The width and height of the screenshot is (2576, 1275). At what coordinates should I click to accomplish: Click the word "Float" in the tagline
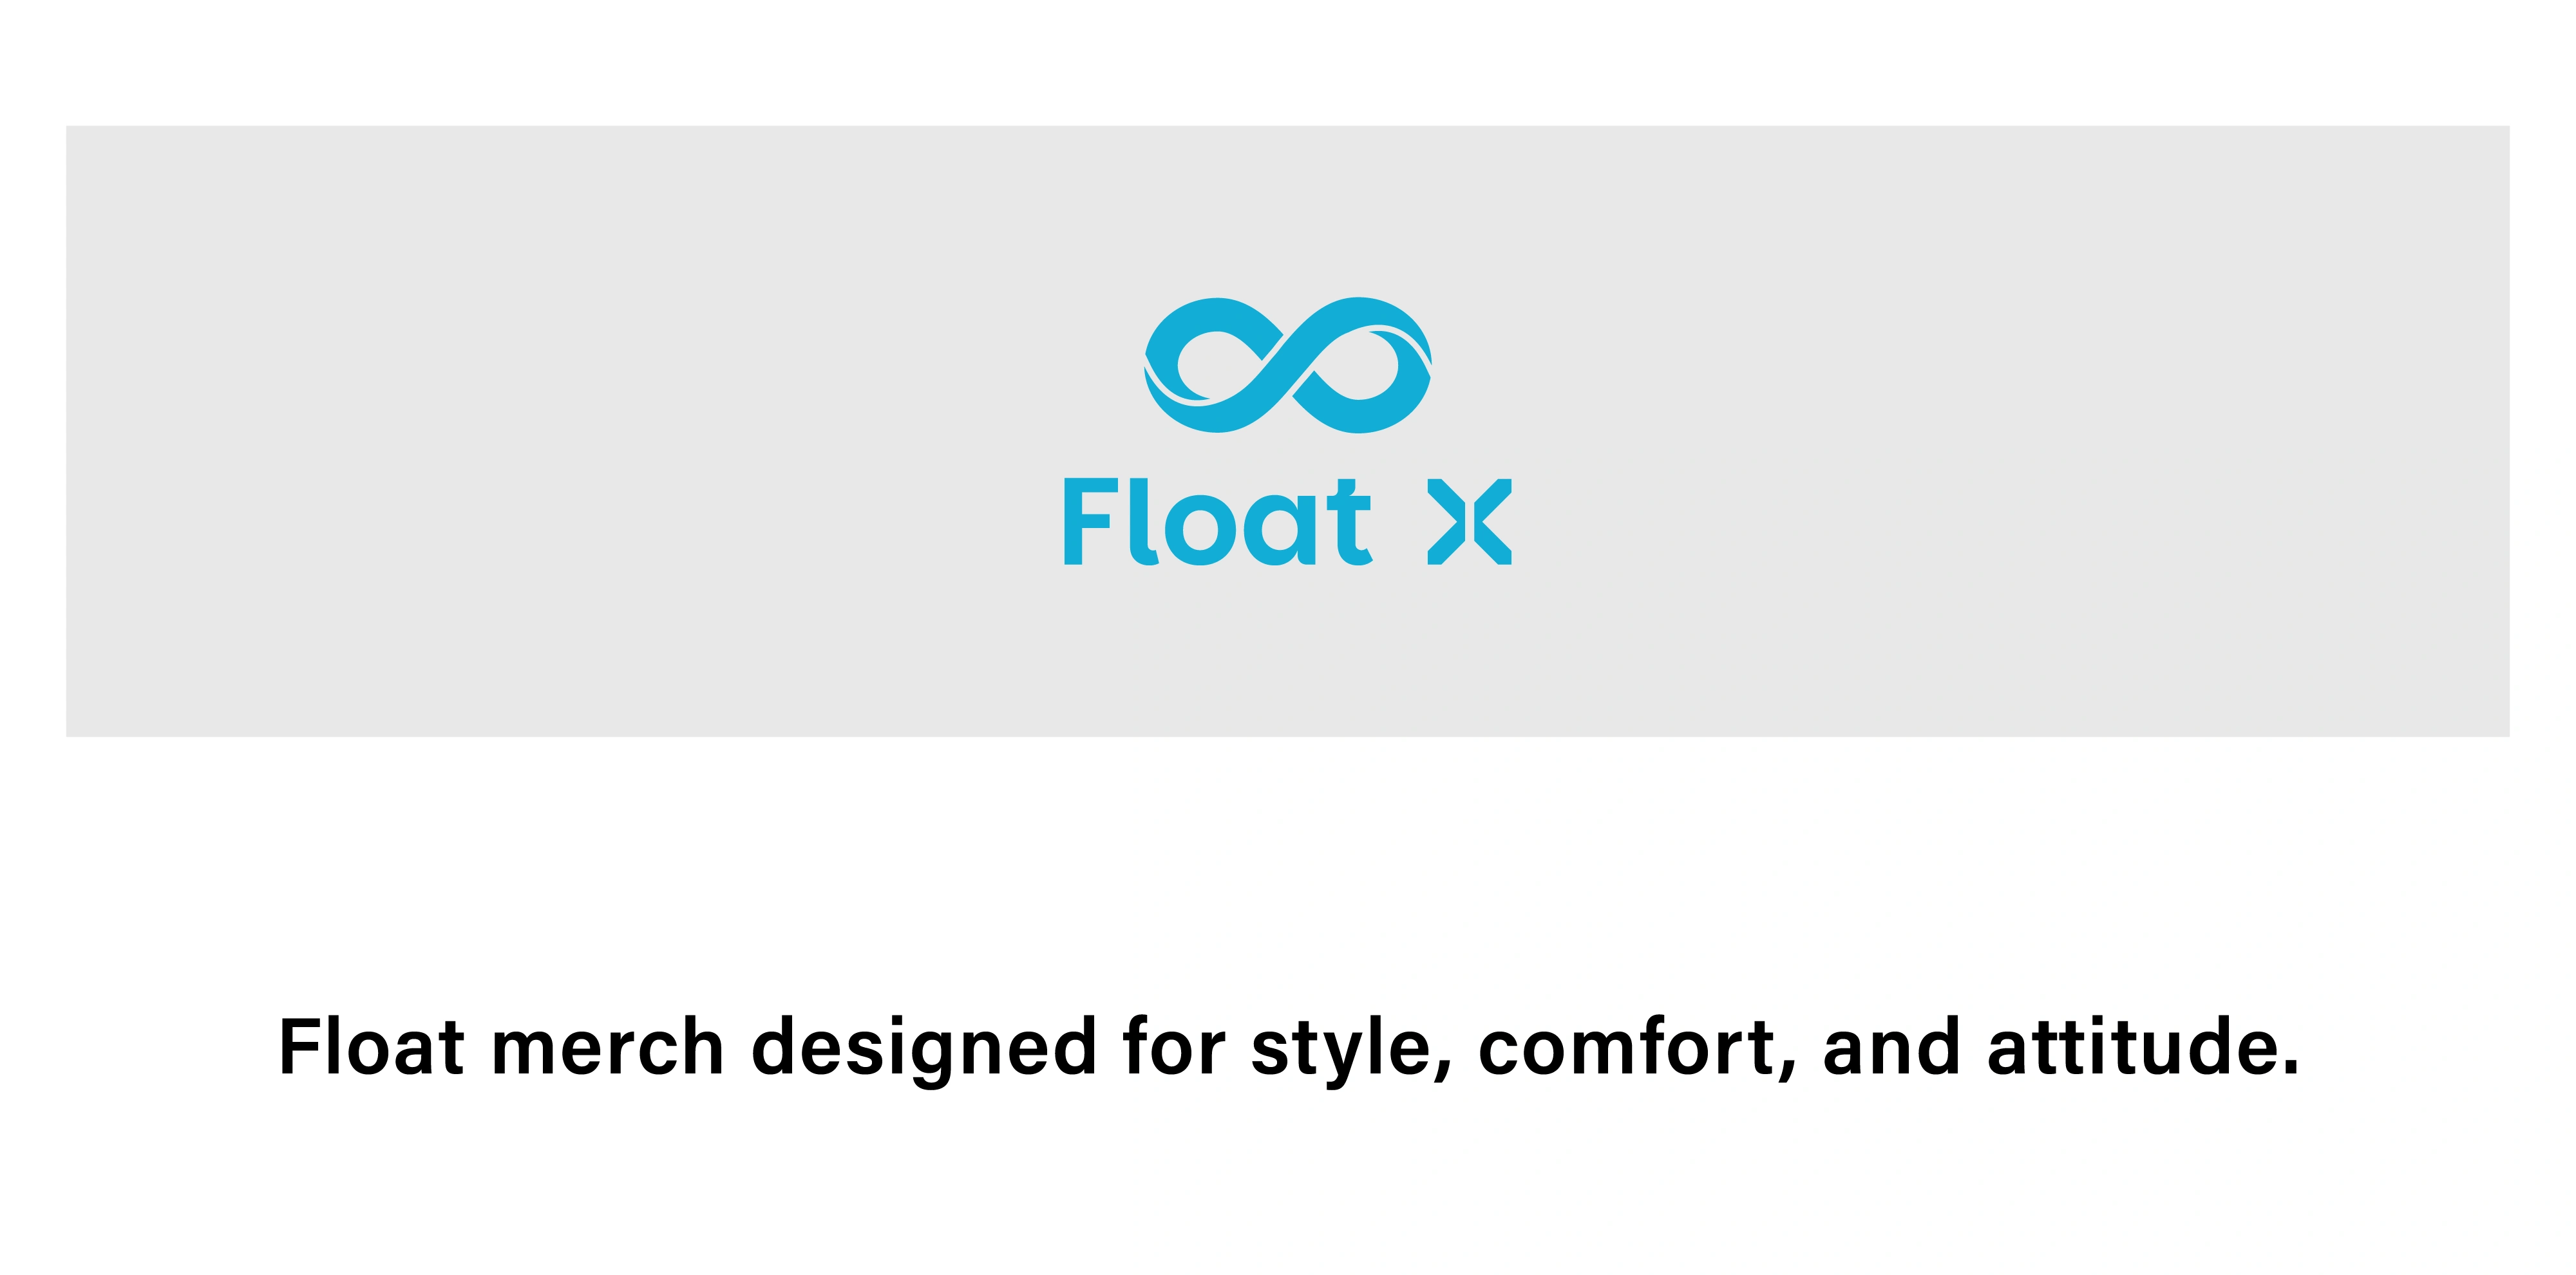pyautogui.click(x=371, y=1047)
